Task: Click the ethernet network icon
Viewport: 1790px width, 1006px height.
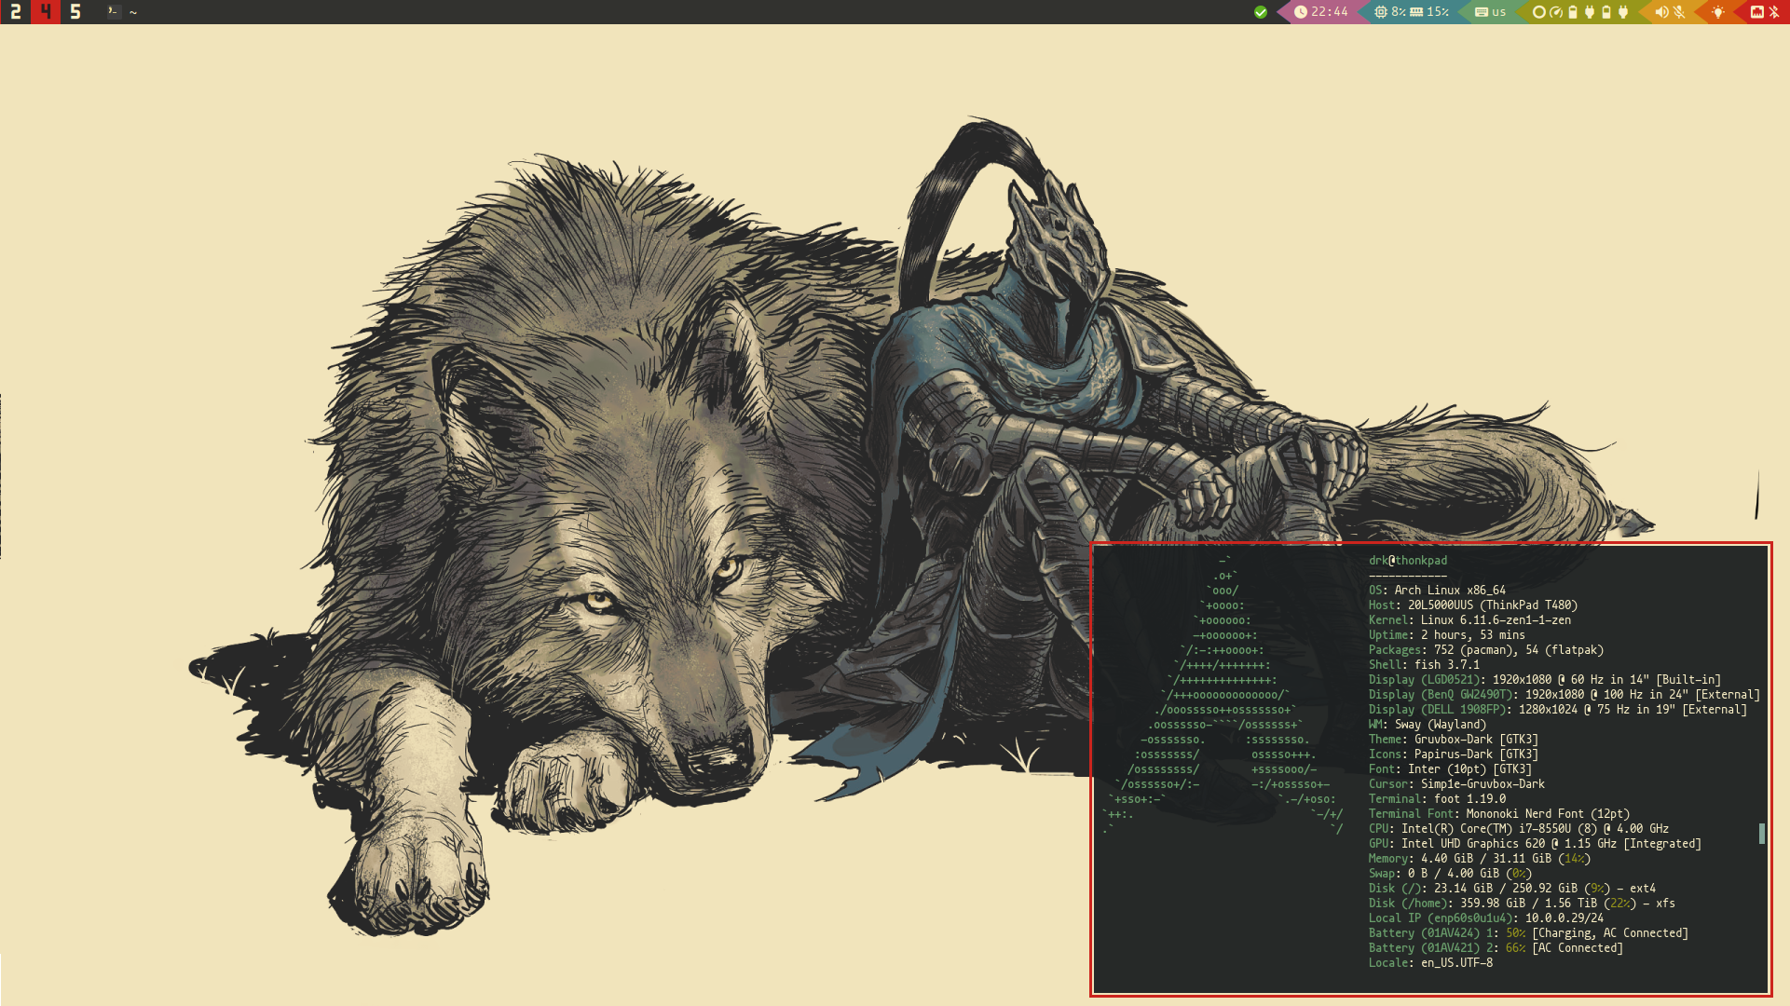Action: [1757, 12]
